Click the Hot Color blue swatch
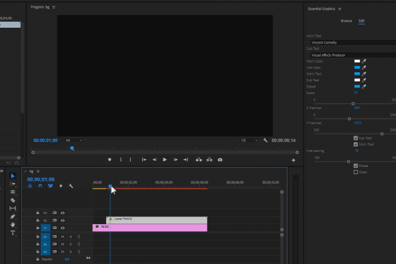 tap(357, 68)
